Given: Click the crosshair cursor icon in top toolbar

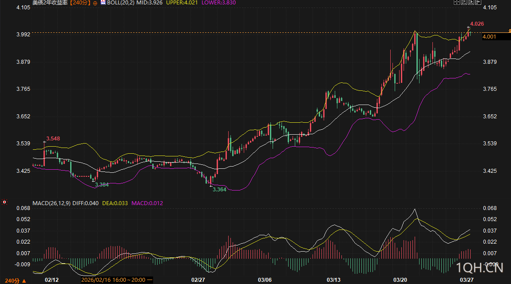Looking at the screenshot, I should pyautogui.click(x=457, y=2).
